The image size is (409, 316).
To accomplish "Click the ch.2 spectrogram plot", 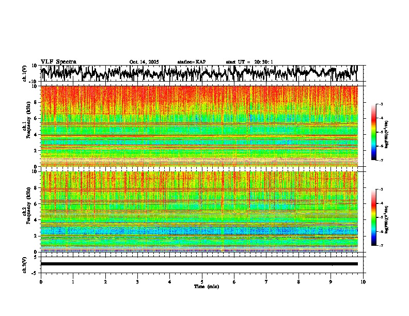I will tap(199, 212).
